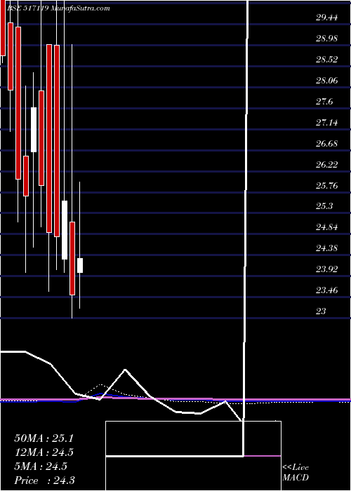Click the 50MA : 25.1 readout
This screenshot has width=351, height=491.
click(44, 438)
